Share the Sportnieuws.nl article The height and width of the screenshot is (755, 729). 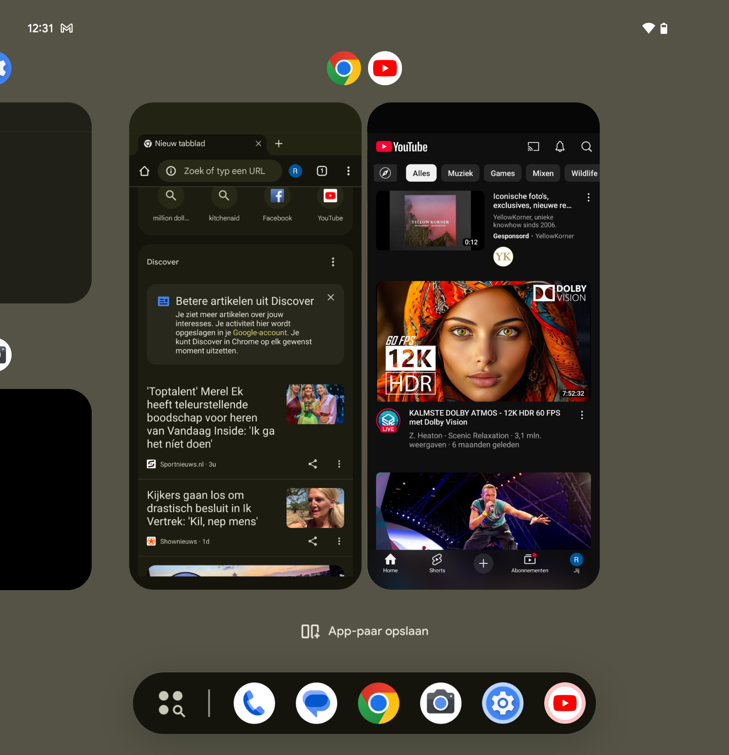pyautogui.click(x=313, y=464)
